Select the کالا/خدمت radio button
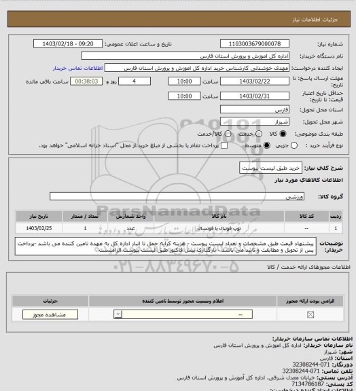356x391 pixels. click(x=228, y=134)
